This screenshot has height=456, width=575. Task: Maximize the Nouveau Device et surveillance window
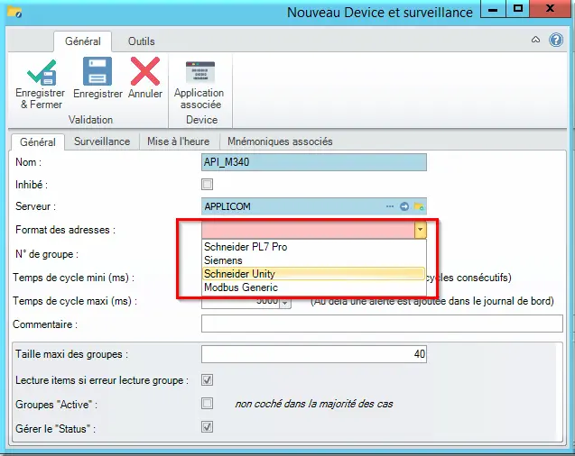518,9
